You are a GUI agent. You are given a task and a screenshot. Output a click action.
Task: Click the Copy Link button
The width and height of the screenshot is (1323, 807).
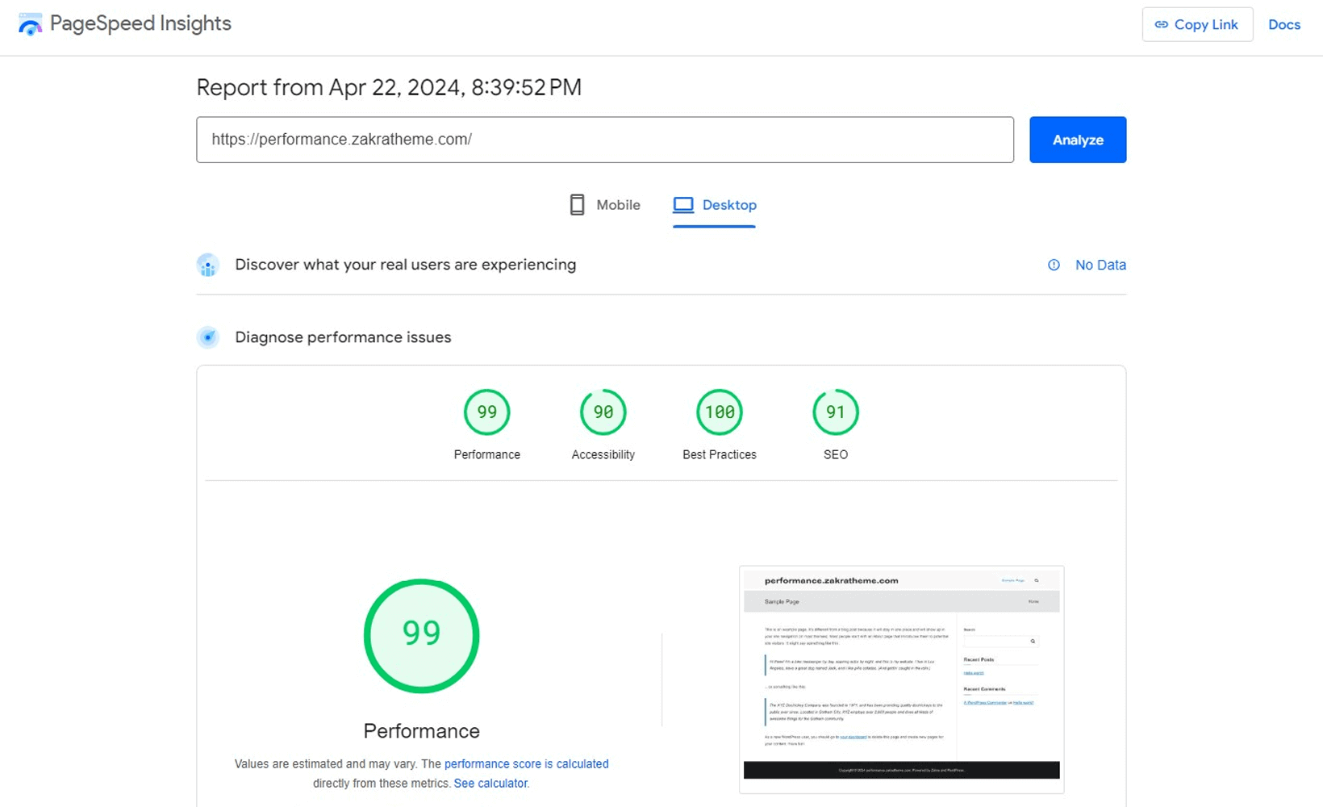pos(1197,24)
